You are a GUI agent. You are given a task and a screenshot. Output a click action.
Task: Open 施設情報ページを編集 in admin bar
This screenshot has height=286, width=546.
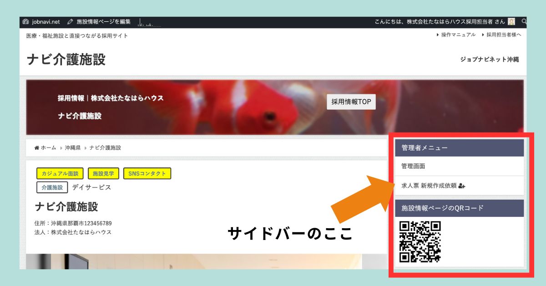click(x=103, y=21)
